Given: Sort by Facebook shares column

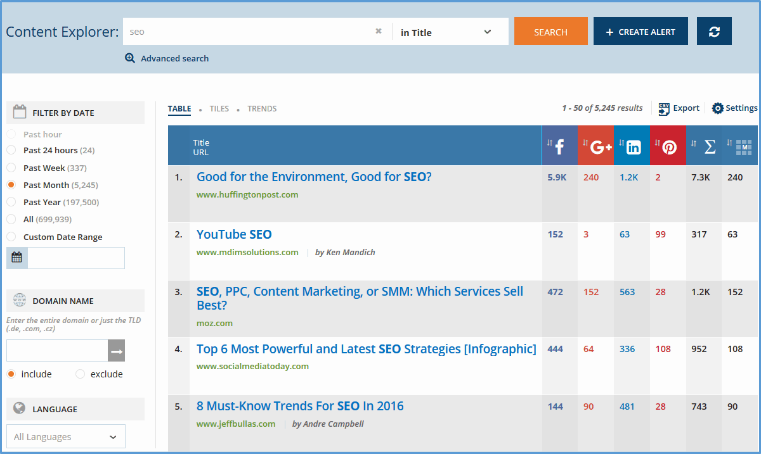Looking at the screenshot, I should [x=559, y=146].
